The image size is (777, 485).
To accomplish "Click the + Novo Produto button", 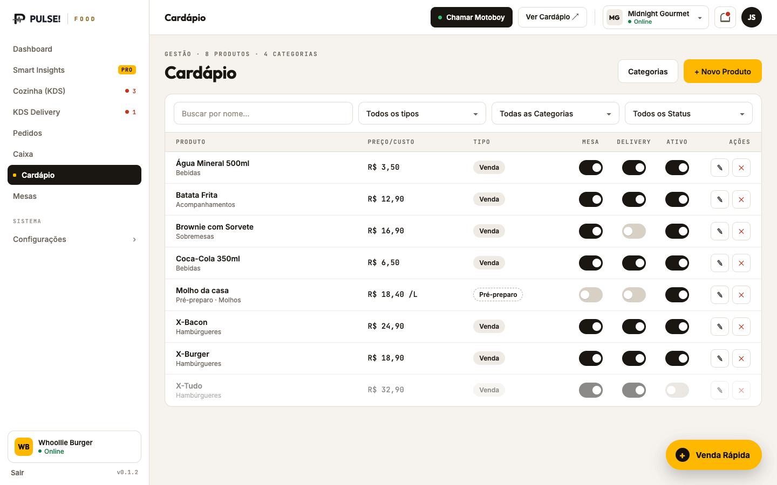I will (723, 71).
